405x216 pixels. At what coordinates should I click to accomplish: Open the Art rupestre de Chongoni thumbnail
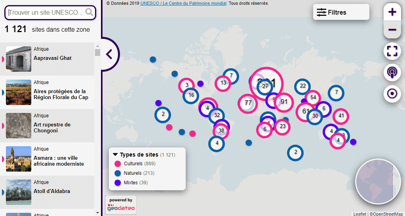pos(19,126)
